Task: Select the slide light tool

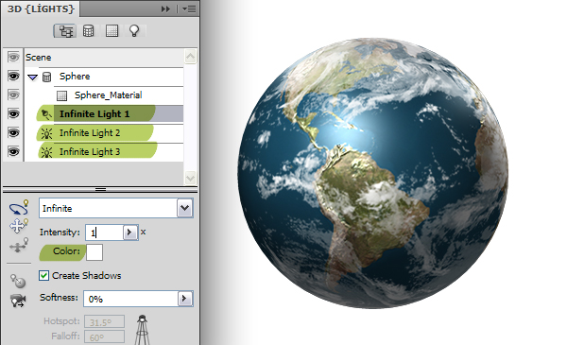Action: tap(19, 245)
